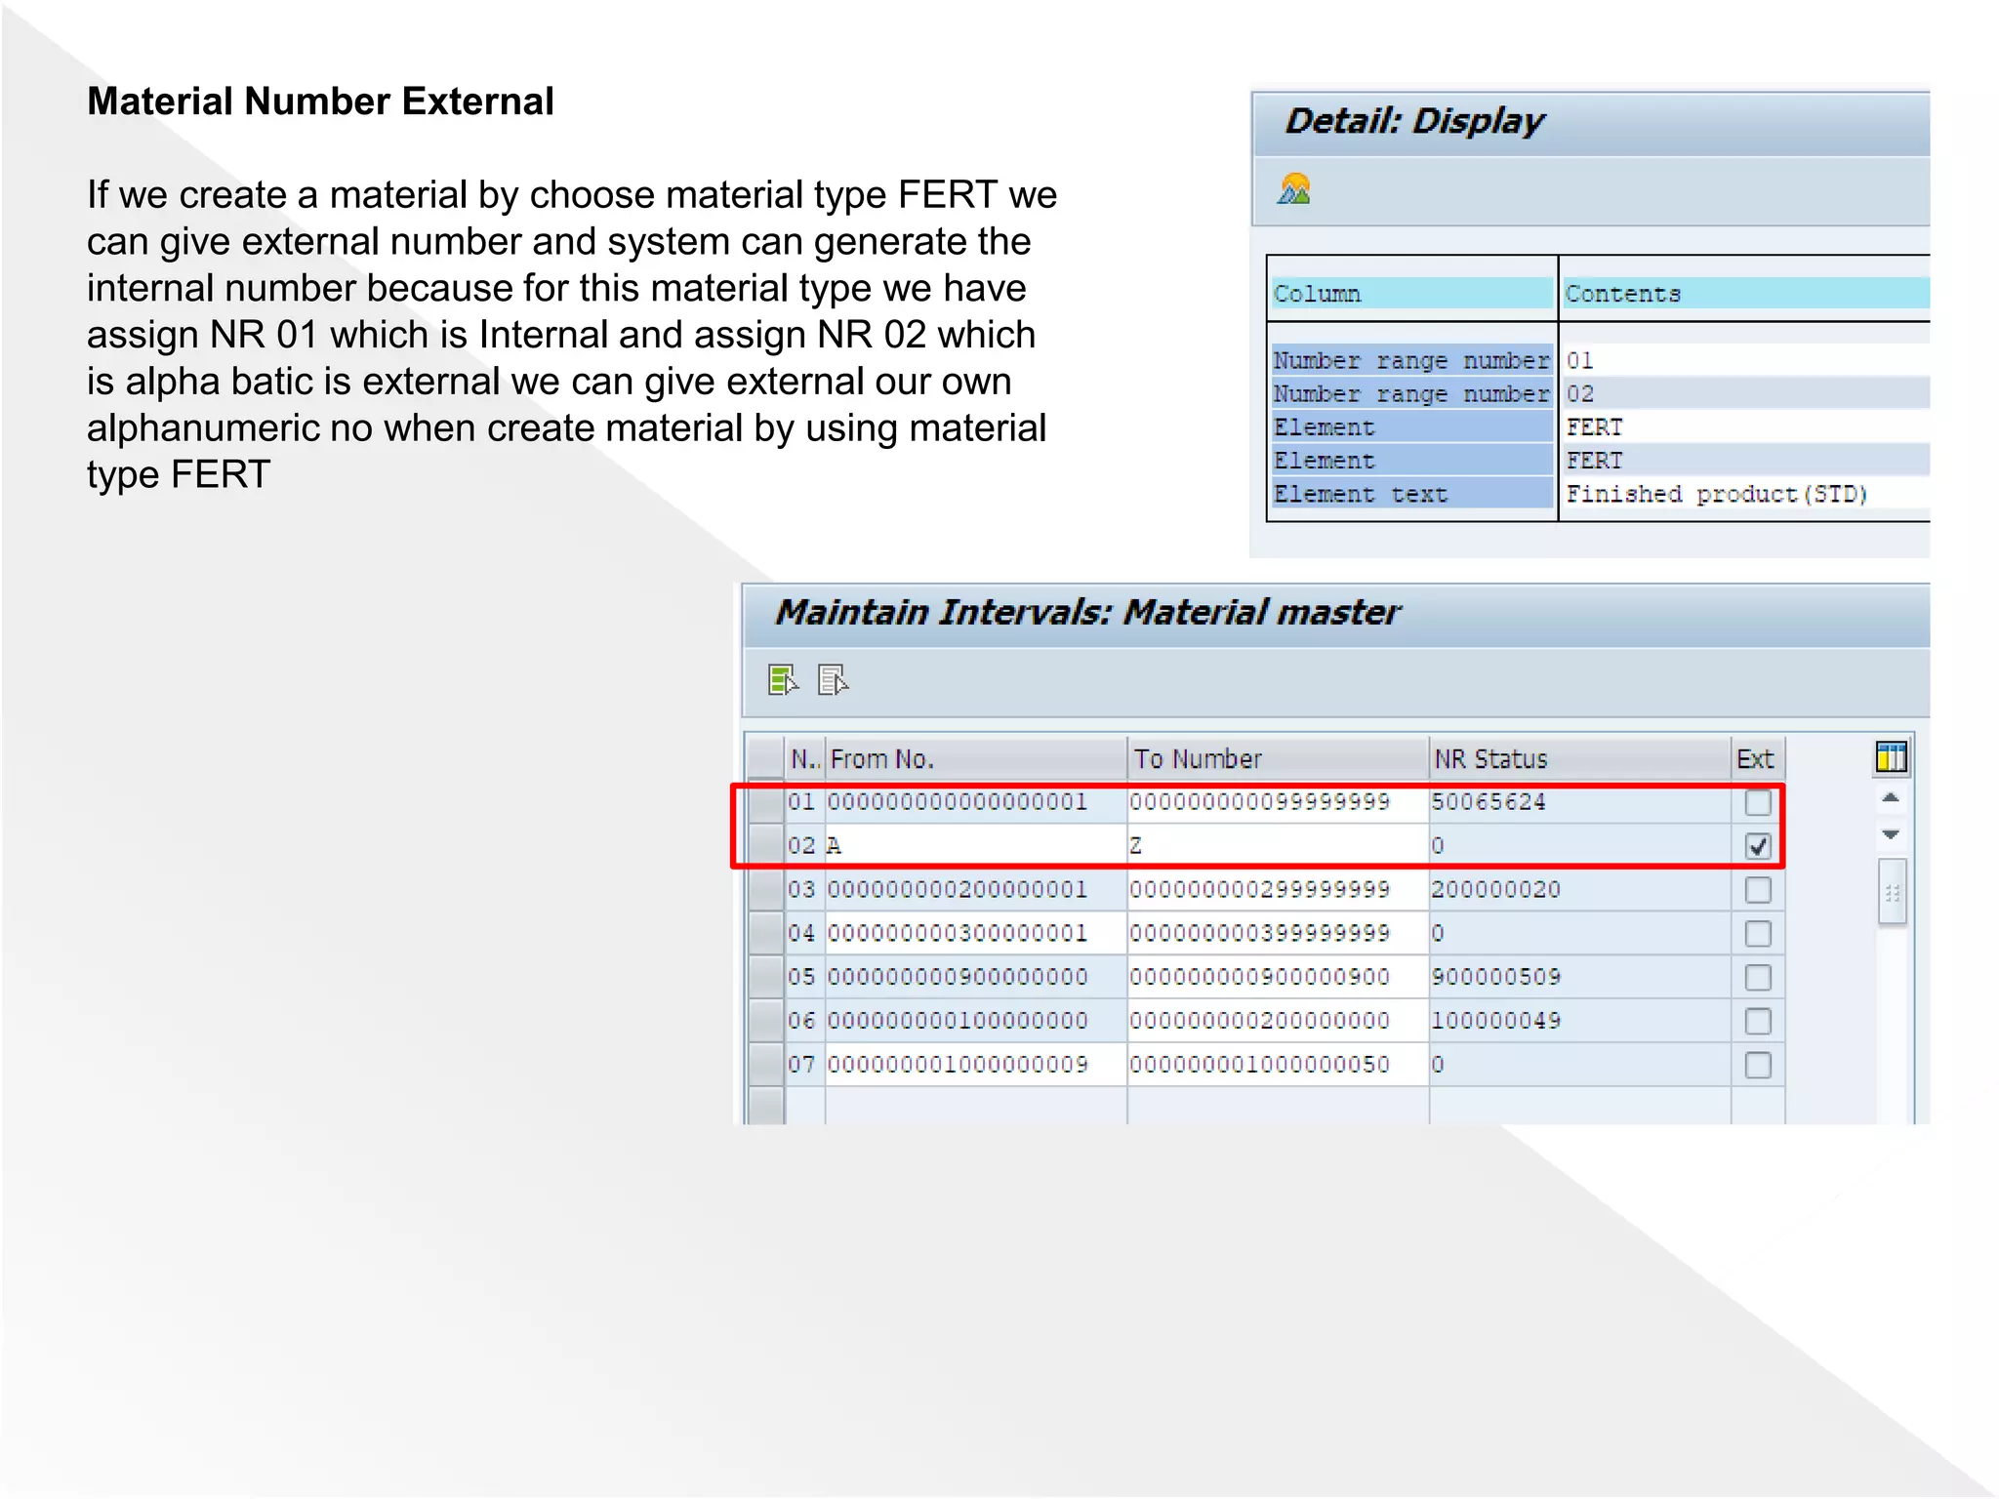This screenshot has height=1499, width=1999.
Task: Uncheck Ext checkbox for interval 02
Action: pos(1758,846)
